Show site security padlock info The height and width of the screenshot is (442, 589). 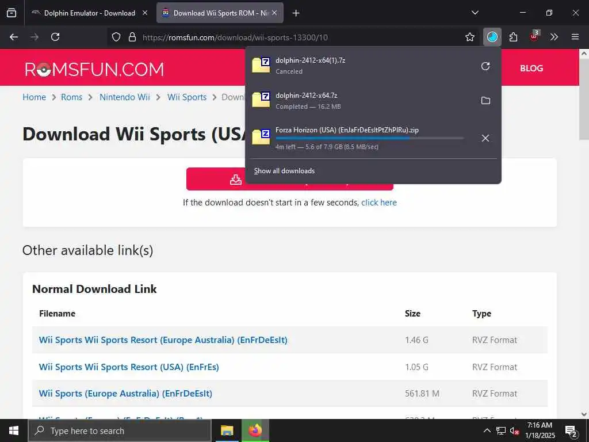(x=132, y=37)
